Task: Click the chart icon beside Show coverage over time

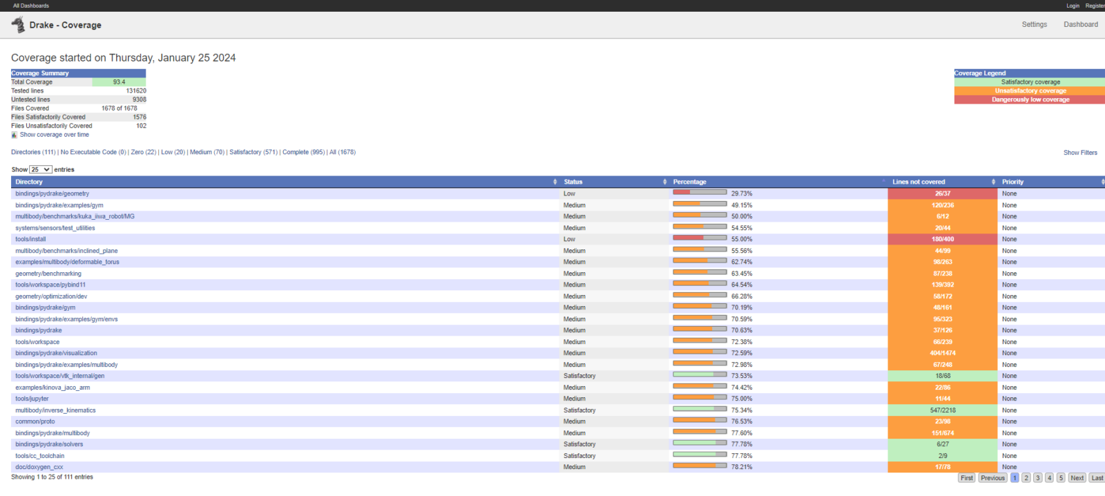Action: click(x=14, y=135)
